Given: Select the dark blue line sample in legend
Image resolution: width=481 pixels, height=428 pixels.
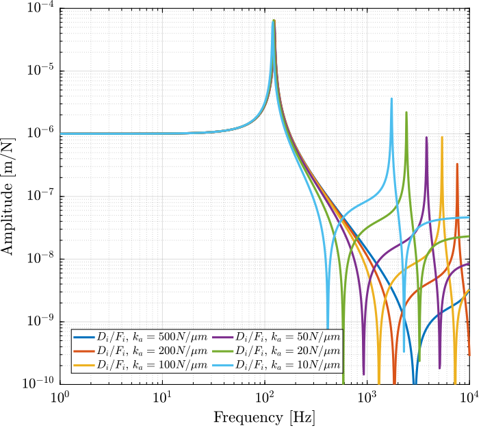Looking at the screenshot, I should pyautogui.click(x=83, y=337).
